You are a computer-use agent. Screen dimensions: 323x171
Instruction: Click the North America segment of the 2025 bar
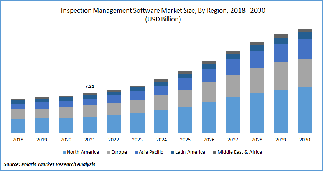click(185, 120)
